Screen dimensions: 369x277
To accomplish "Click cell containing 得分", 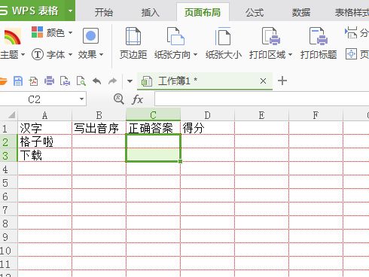I will [207, 128].
